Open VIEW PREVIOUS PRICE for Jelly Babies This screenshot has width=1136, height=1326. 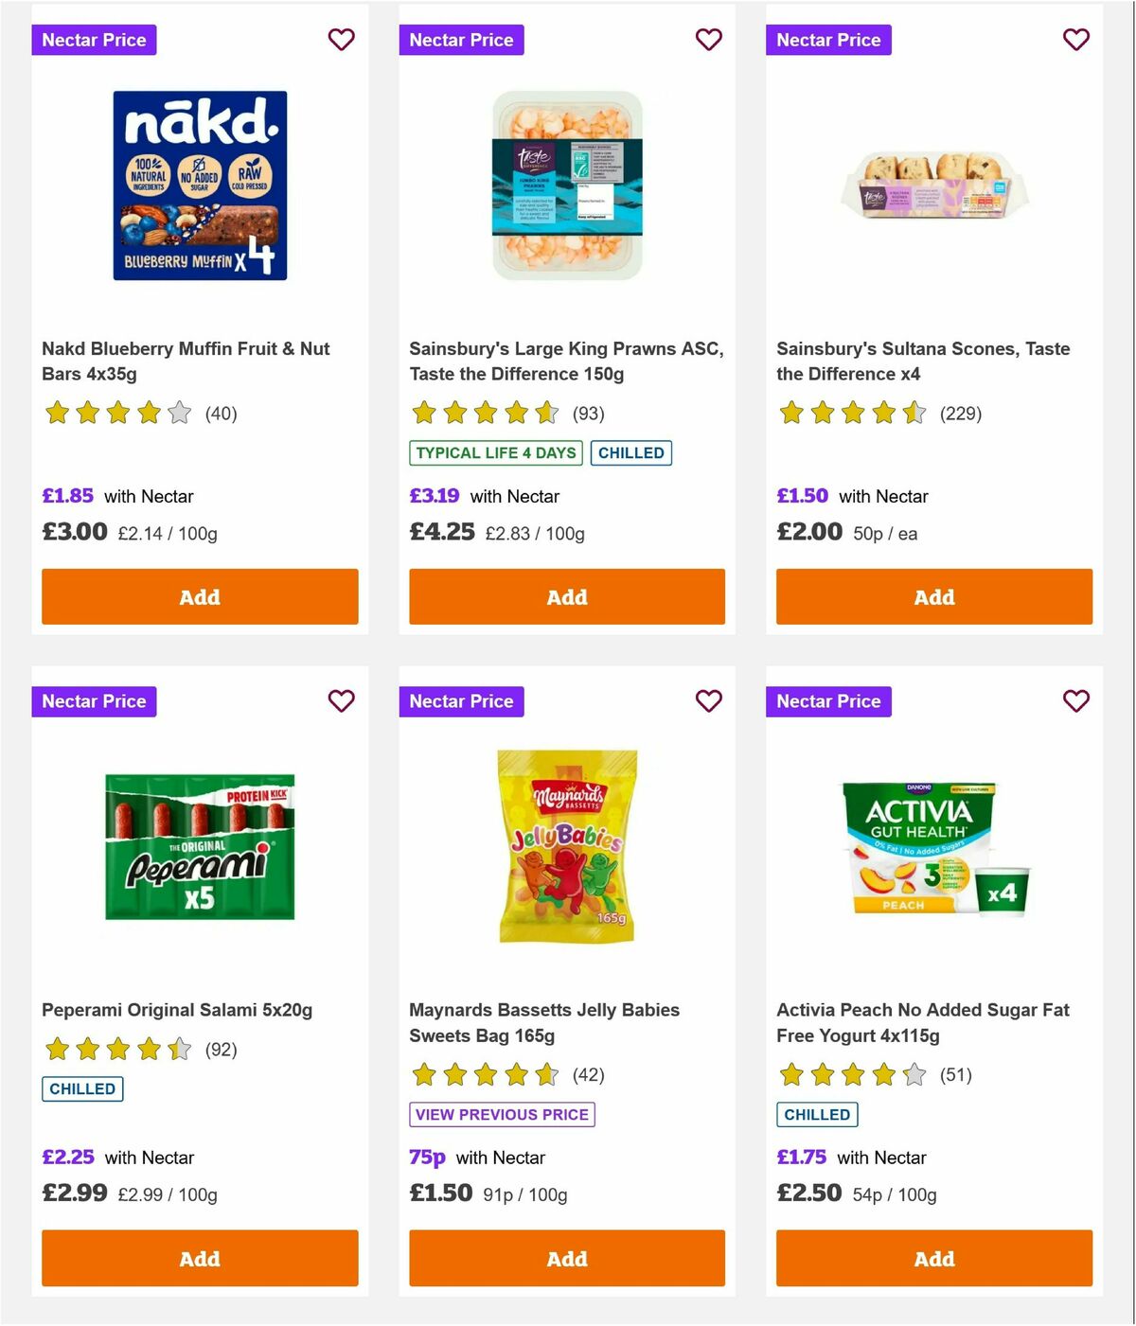point(501,1115)
